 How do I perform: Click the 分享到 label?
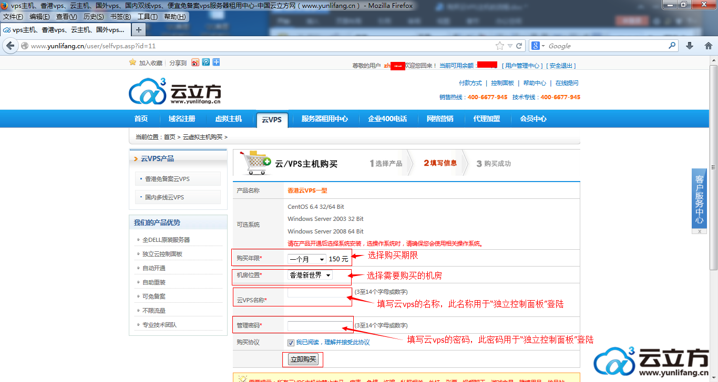[x=178, y=63]
